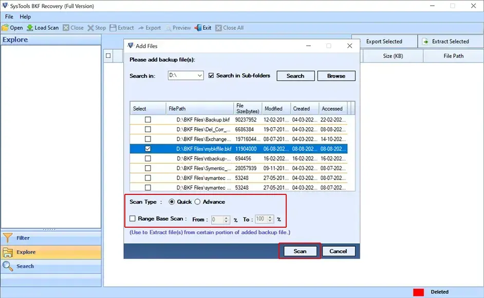Image resolution: width=484 pixels, height=298 pixels.
Task: Decrease the To percentage spinner
Action: [270, 221]
